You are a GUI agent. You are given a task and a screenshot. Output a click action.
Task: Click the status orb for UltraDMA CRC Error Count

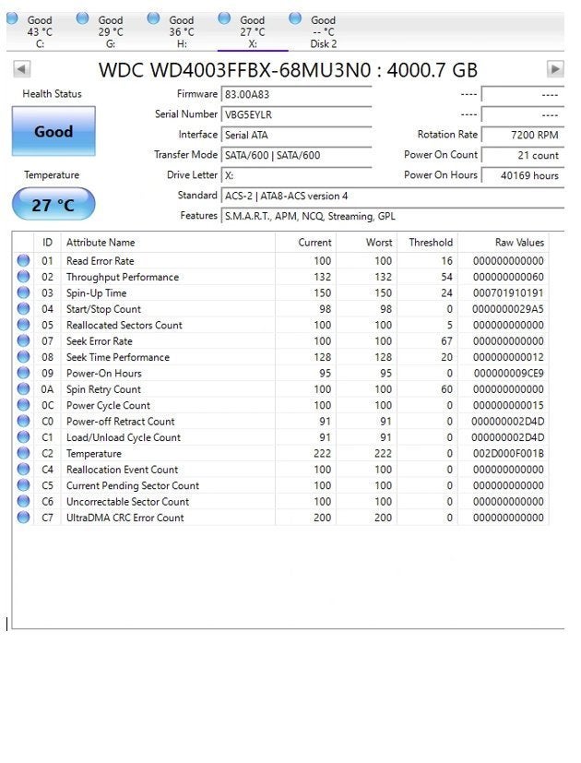(23, 518)
